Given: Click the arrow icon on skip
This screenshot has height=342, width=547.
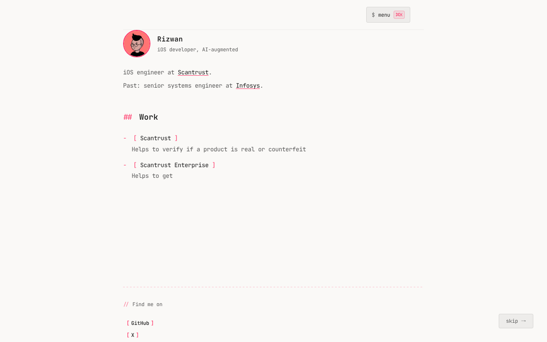Looking at the screenshot, I should tap(523, 321).
